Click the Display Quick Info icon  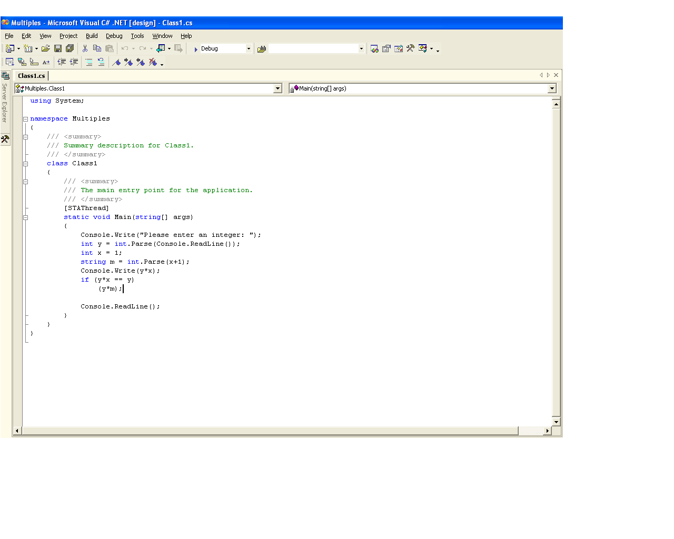(x=34, y=62)
